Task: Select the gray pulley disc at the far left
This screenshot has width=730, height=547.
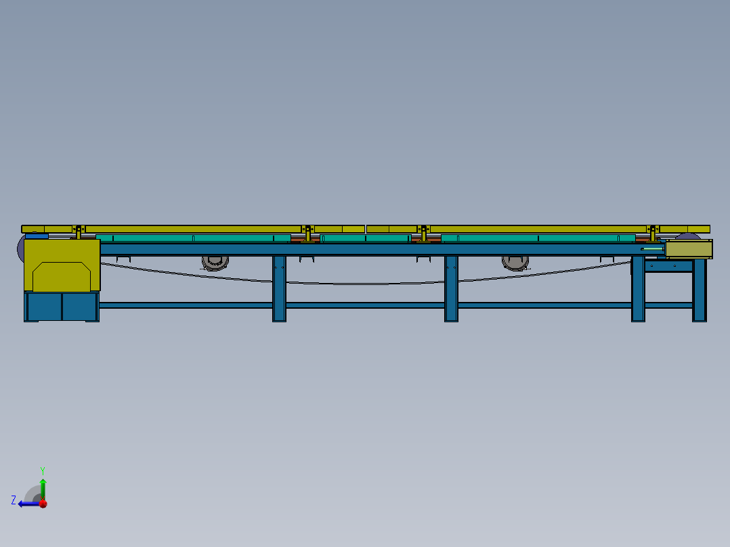Action: pos(20,248)
